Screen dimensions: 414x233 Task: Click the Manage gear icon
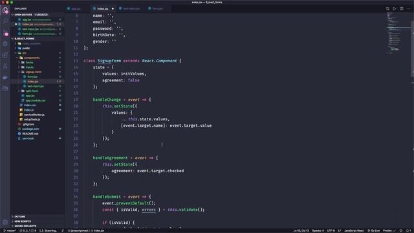pos(5,222)
